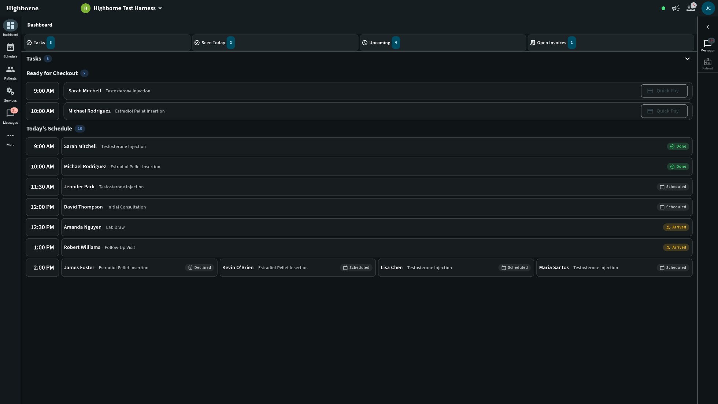This screenshot has width=718, height=404.
Task: Click the announcements megaphone icon
Action: coord(676,8)
